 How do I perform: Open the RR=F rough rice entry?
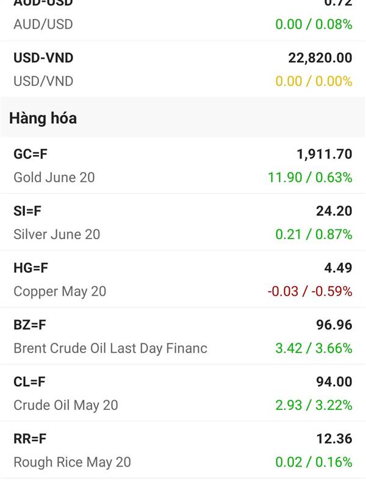click(x=183, y=450)
